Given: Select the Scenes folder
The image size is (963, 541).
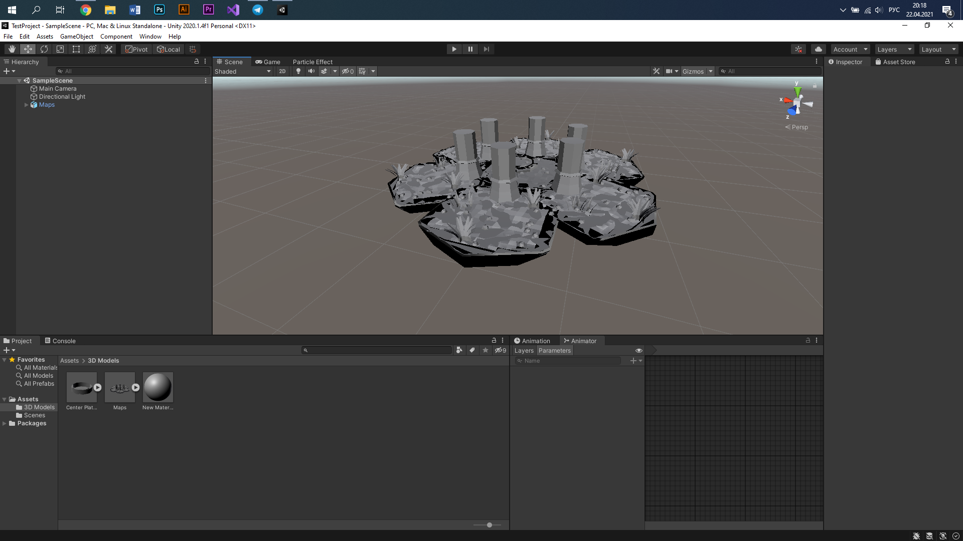Looking at the screenshot, I should tap(35, 415).
